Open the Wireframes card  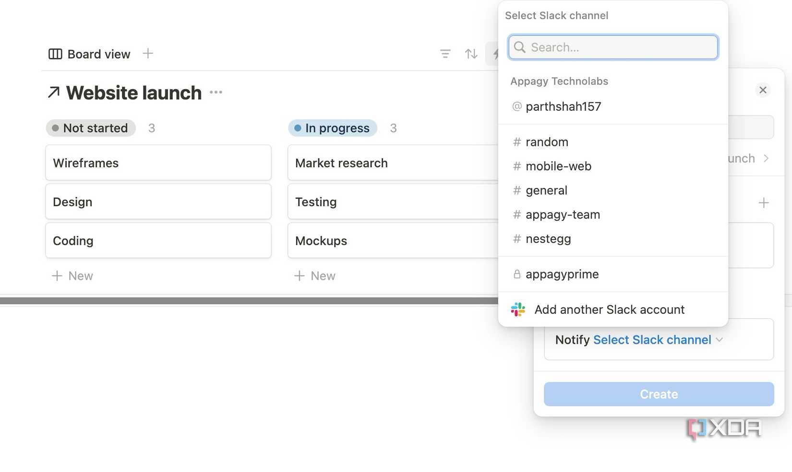(158, 163)
